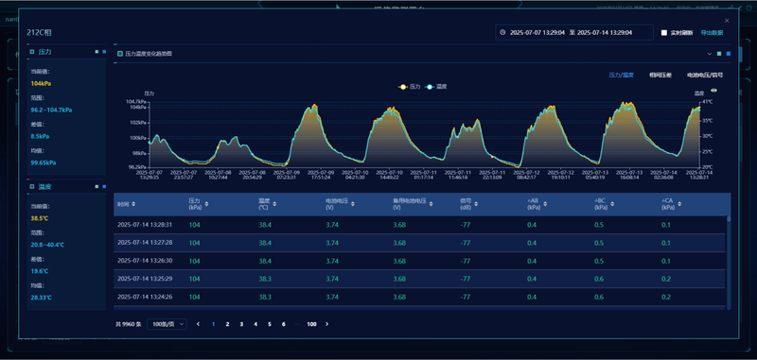Click blue square in chart panel header
Image resolution: width=757 pixels, height=360 pixels.
click(x=729, y=54)
